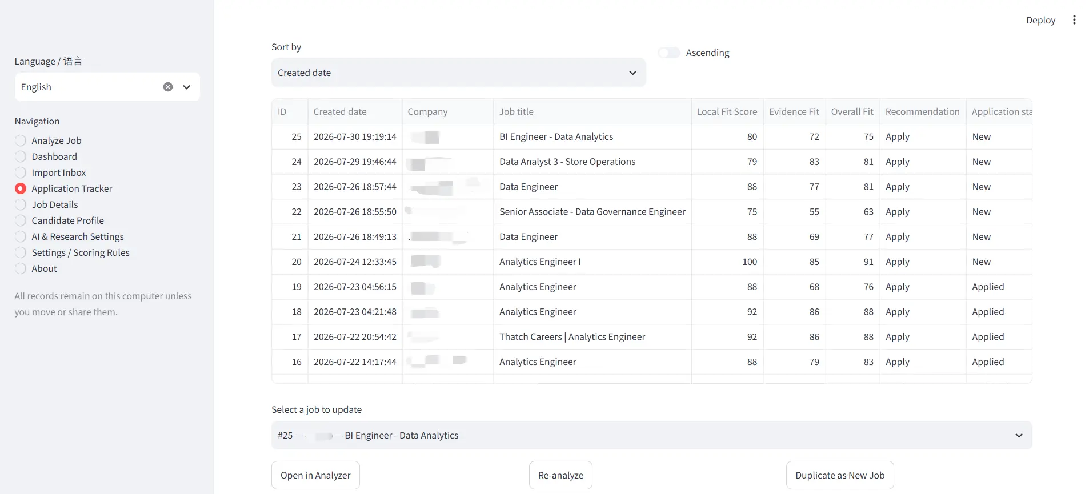This screenshot has height=494, width=1089.
Task: Click the Local Fit Score column header
Action: 727,112
